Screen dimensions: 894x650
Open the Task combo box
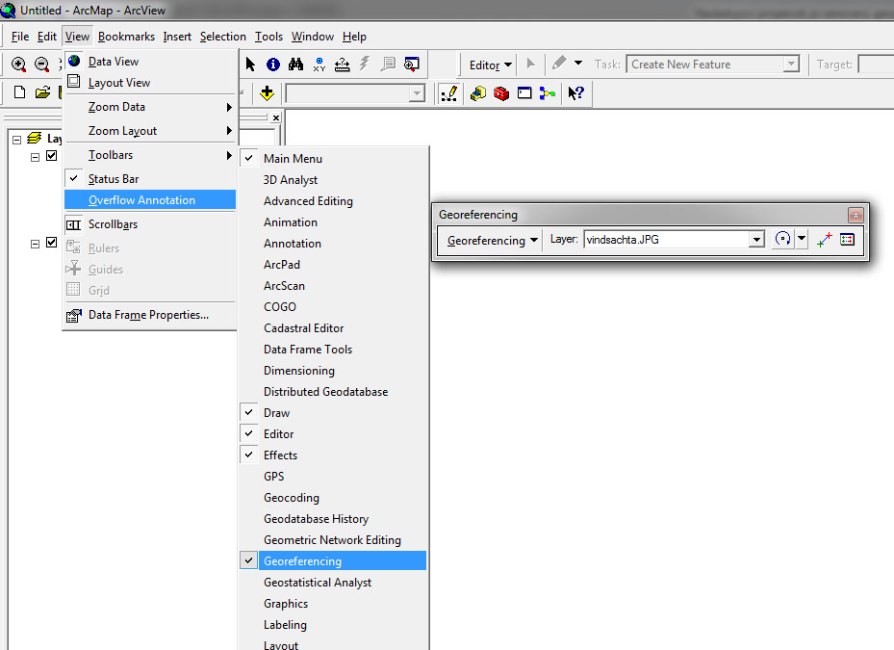[713, 65]
